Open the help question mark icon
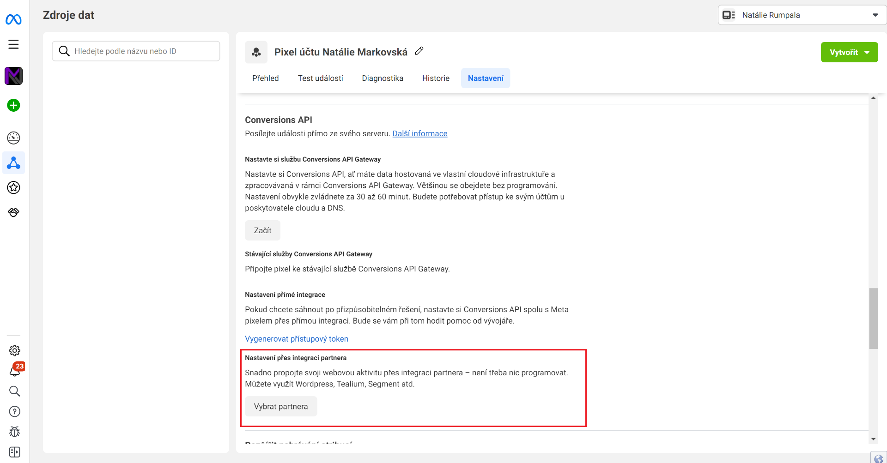Viewport: 887px width, 463px height. (x=15, y=411)
